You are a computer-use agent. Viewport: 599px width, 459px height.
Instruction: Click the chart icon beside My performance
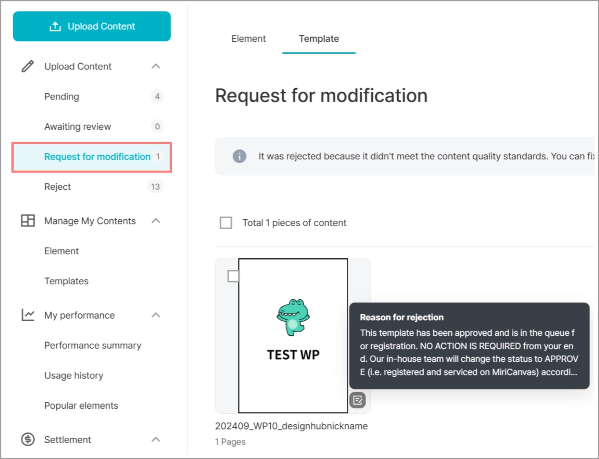(x=28, y=315)
